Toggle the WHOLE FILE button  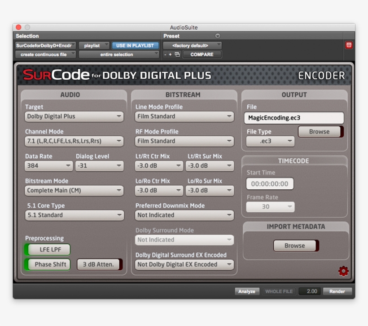coord(279,291)
